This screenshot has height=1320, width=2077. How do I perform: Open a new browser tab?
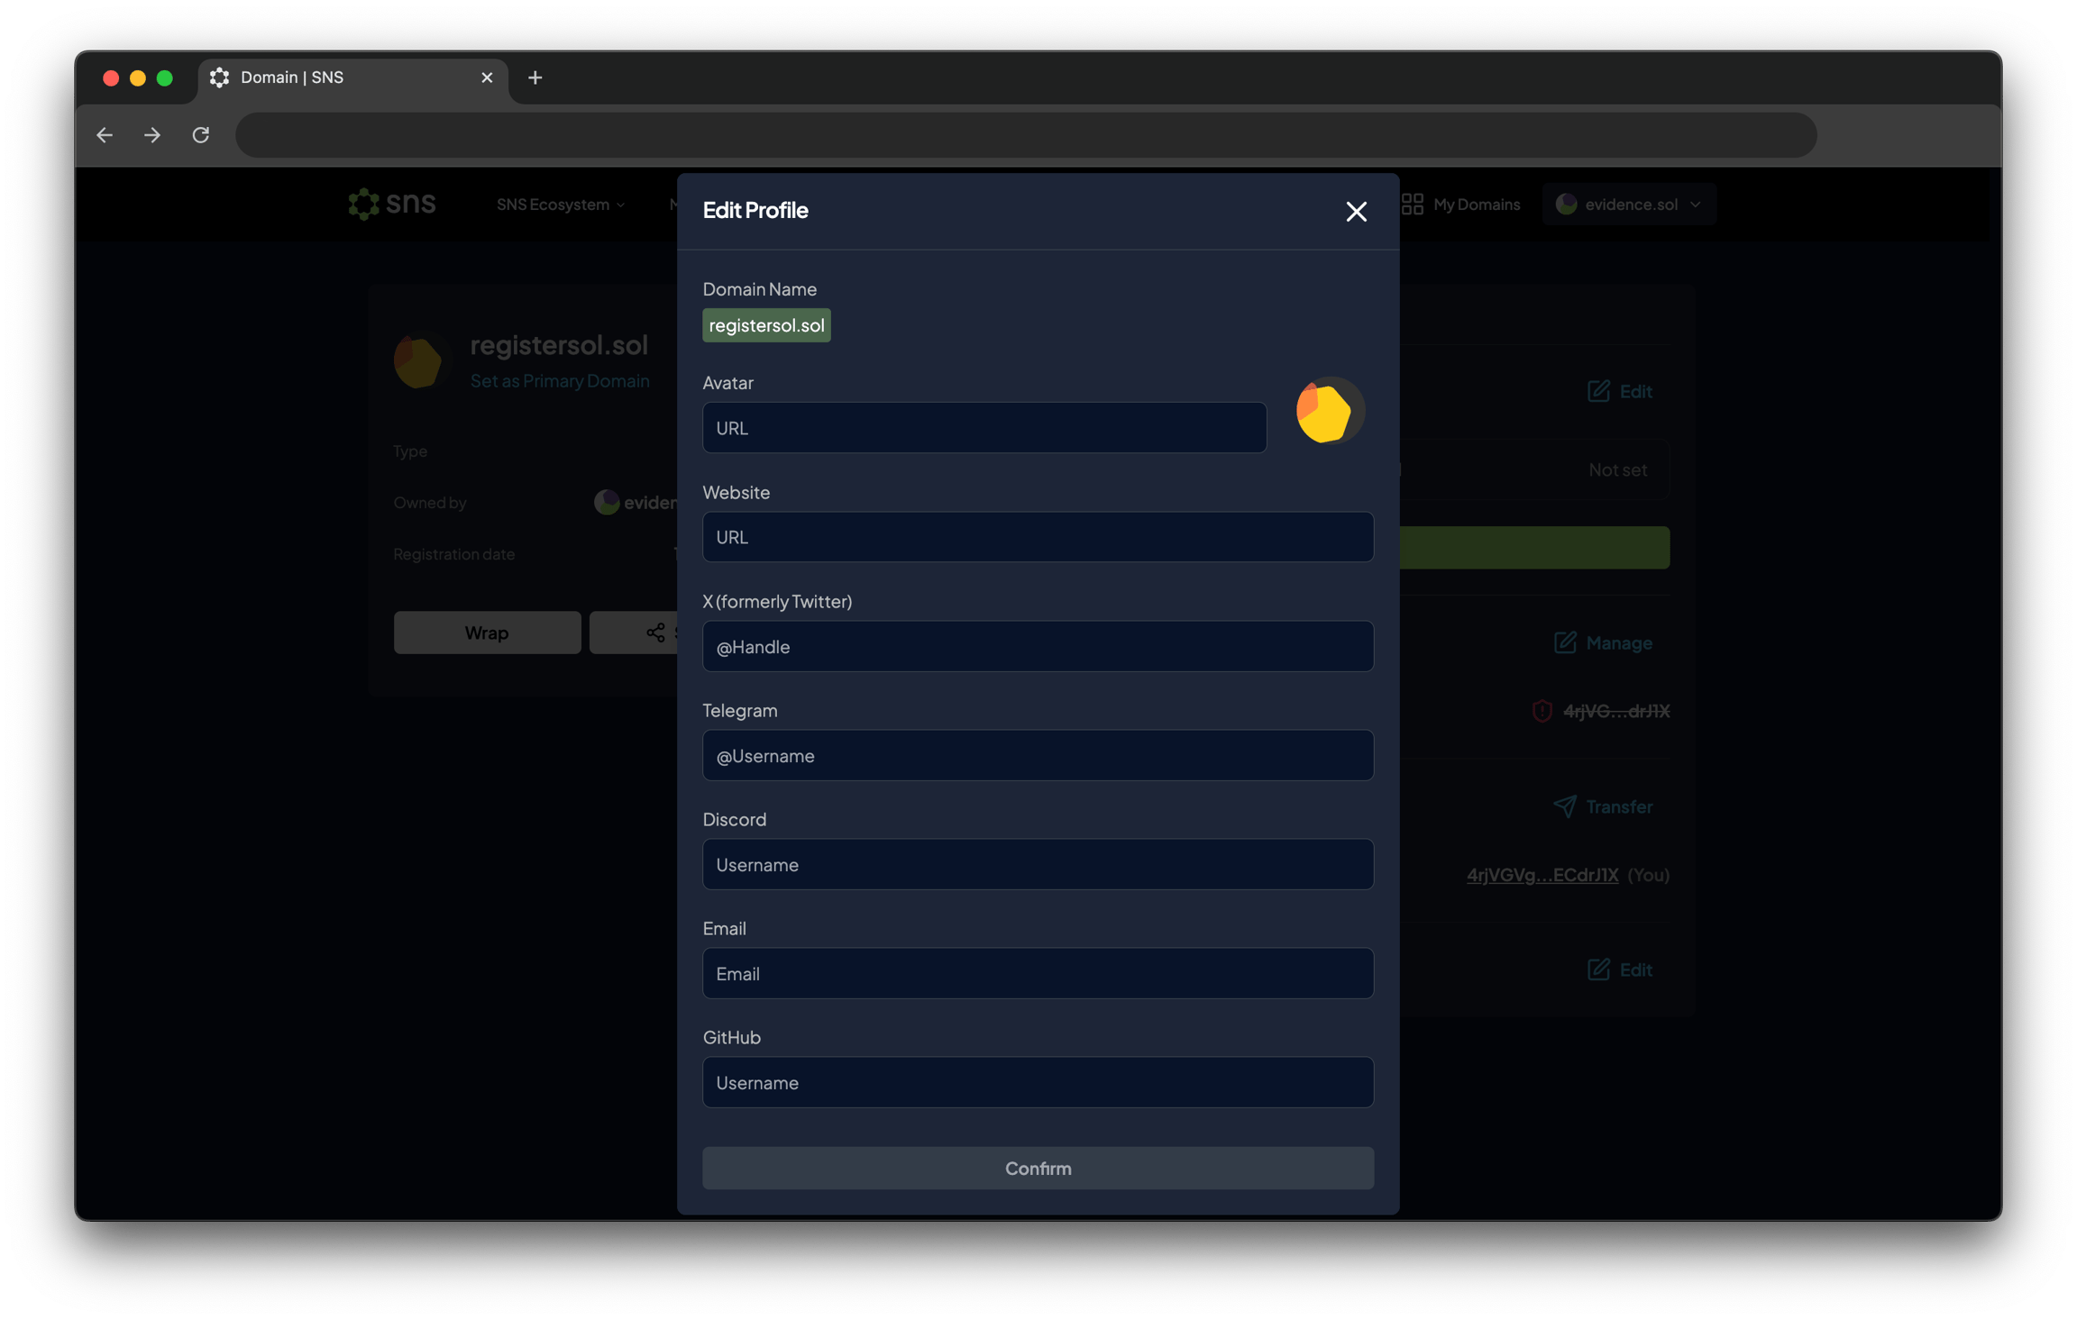[x=535, y=77]
